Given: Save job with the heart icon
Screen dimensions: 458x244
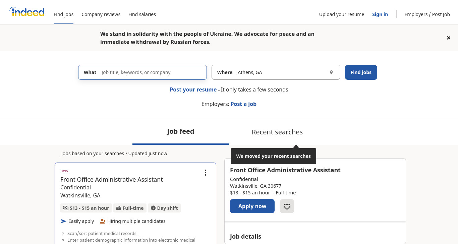Looking at the screenshot, I should coord(287,206).
